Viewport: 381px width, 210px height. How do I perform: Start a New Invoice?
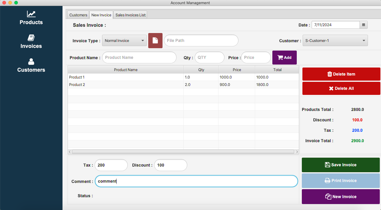click(x=341, y=197)
